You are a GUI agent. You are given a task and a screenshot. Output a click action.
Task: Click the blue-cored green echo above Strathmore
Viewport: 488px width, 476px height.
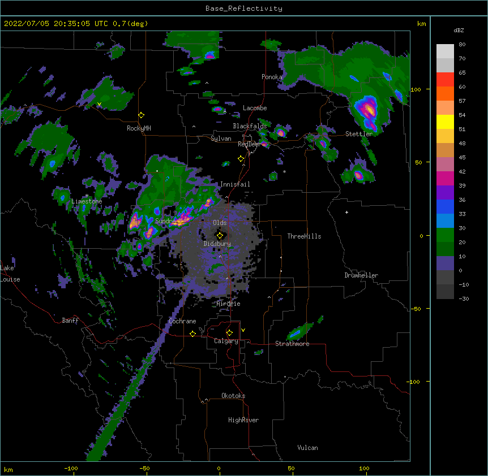(298, 332)
